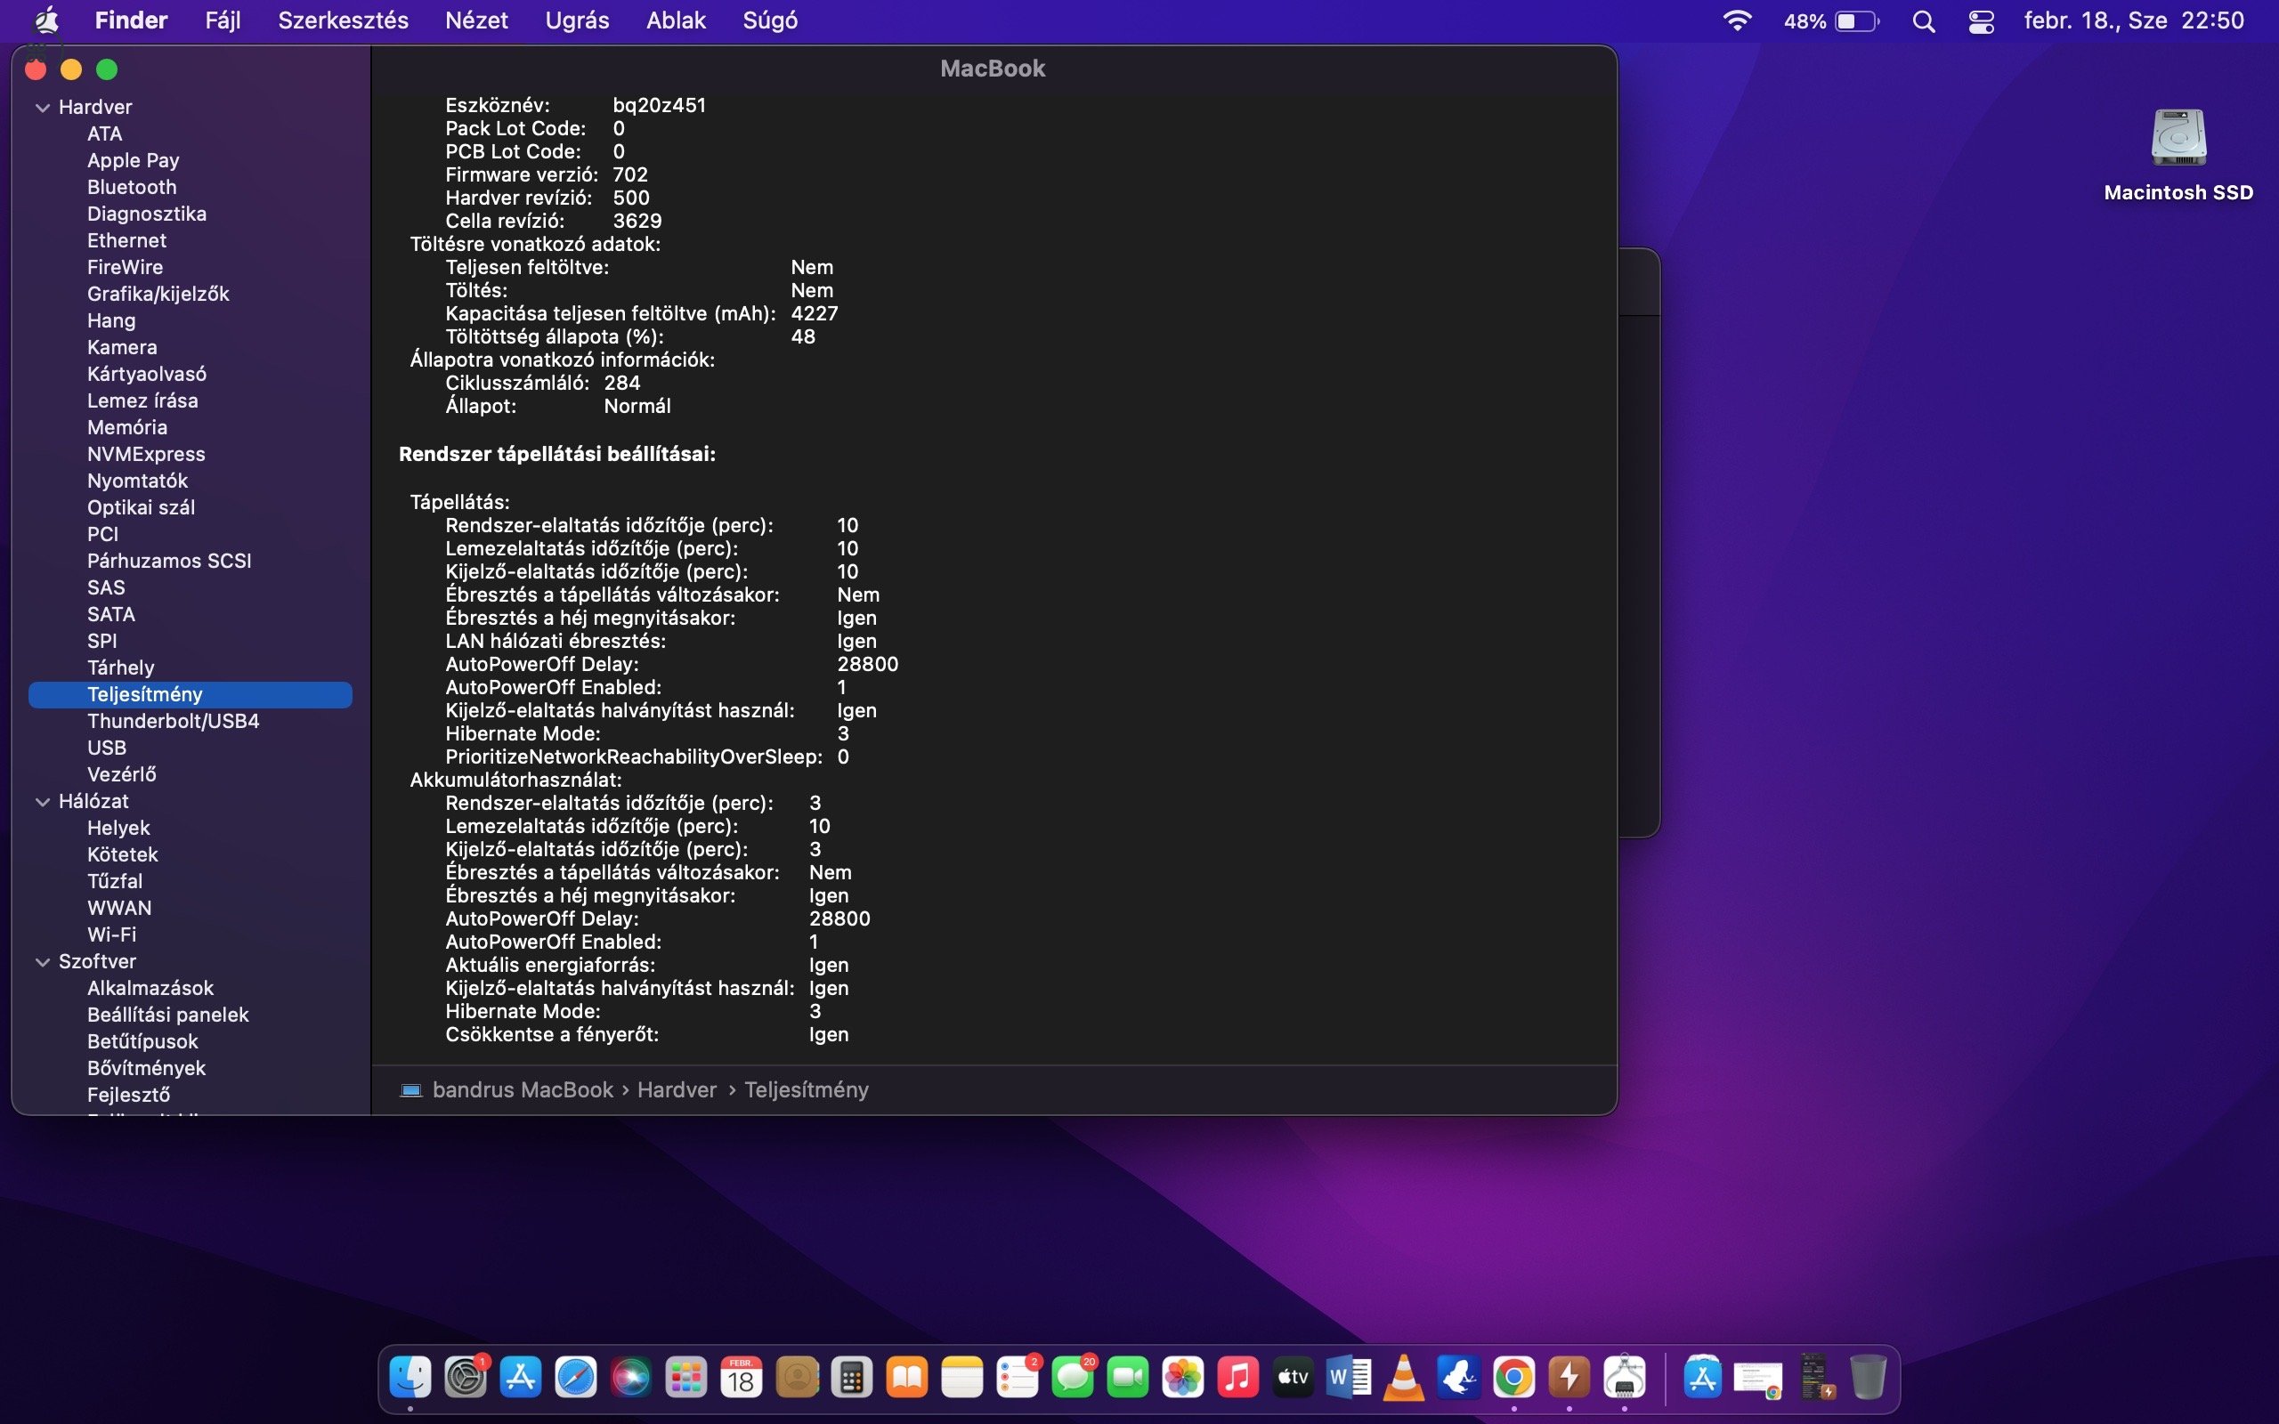
Task: Click the Control Center toggle in menu bar
Action: [1980, 20]
